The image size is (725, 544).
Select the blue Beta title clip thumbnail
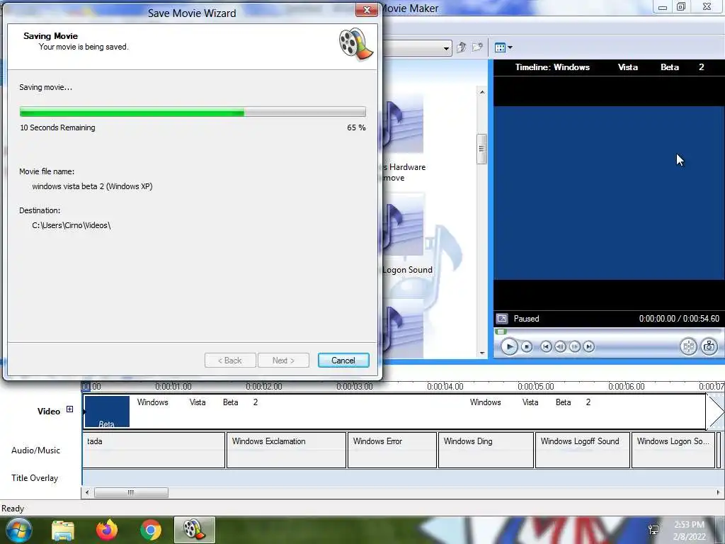[x=107, y=412]
